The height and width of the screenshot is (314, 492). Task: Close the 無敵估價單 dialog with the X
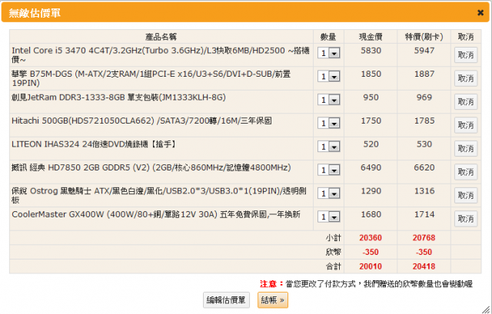pyautogui.click(x=480, y=13)
